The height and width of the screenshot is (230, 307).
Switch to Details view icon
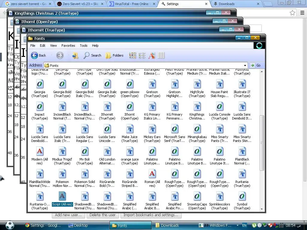161,55
